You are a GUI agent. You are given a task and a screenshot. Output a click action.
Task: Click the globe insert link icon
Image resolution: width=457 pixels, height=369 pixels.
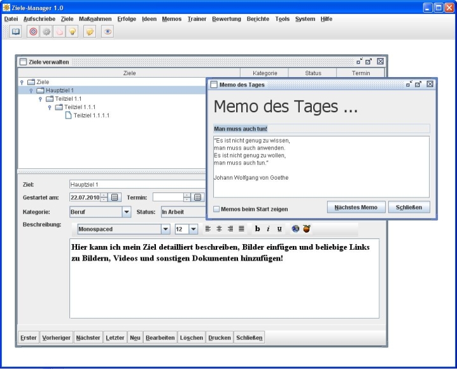click(x=295, y=229)
